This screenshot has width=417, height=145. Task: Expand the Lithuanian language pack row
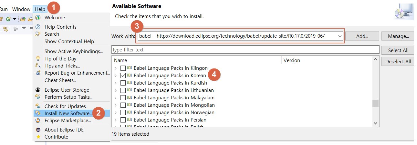coord(116,90)
